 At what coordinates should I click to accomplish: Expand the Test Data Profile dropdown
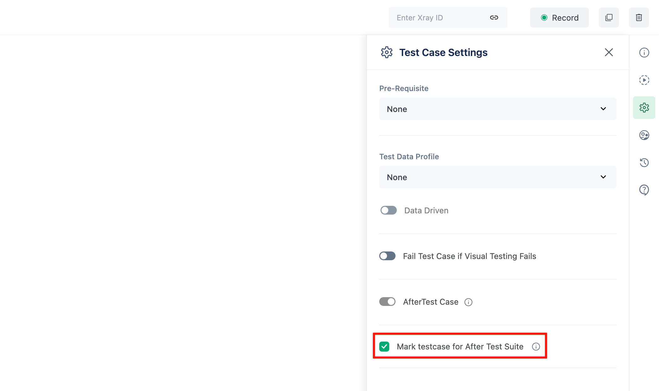[498, 177]
